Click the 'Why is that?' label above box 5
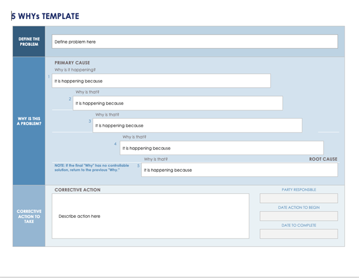 pyautogui.click(x=156, y=159)
